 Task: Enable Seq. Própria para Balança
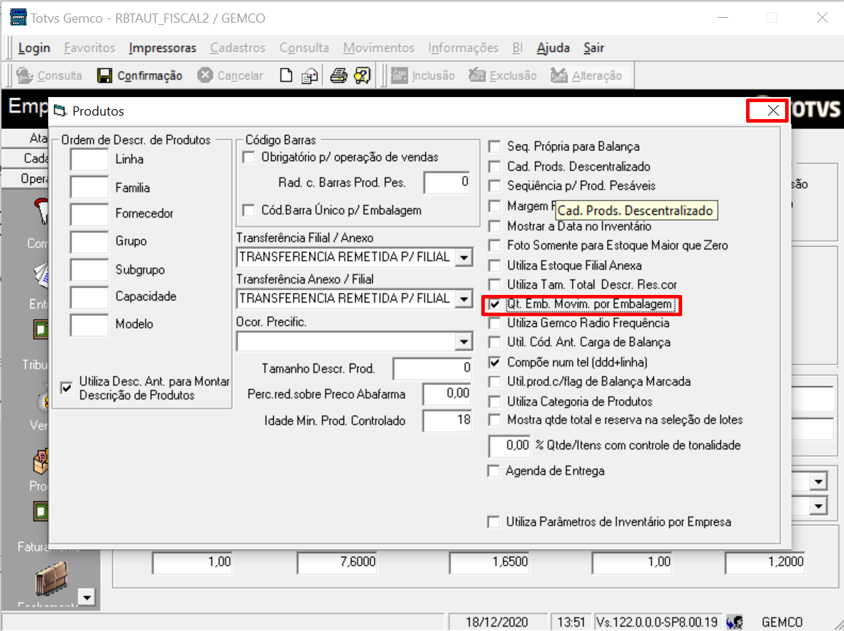(x=494, y=147)
